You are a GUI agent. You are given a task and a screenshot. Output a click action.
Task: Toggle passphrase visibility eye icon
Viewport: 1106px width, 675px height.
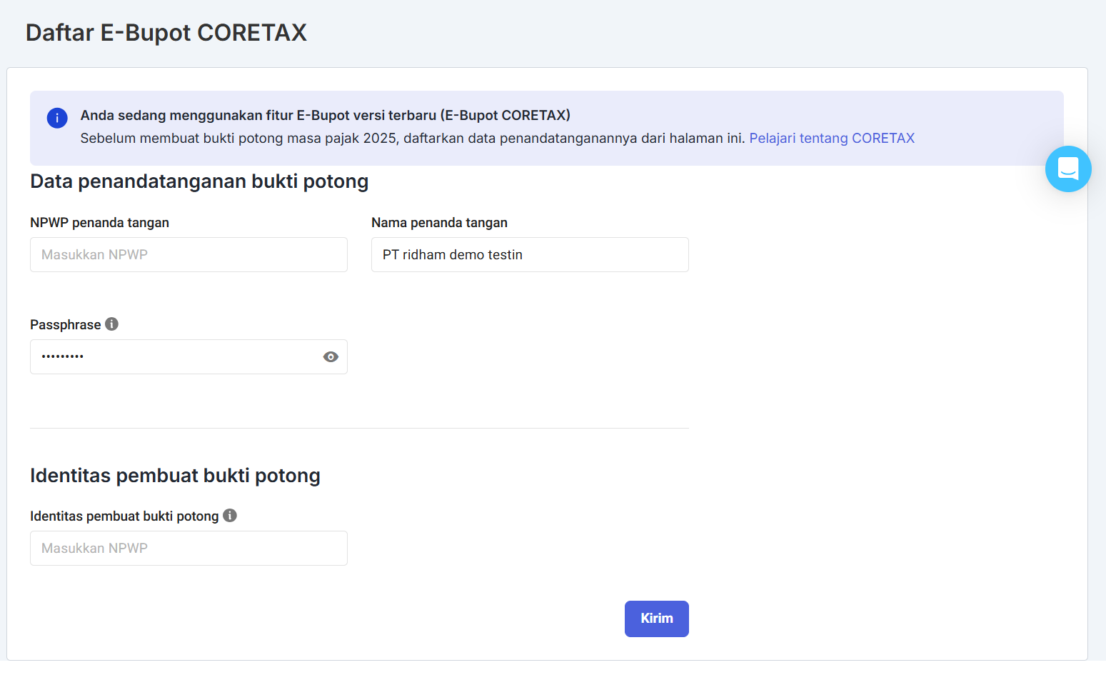331,356
